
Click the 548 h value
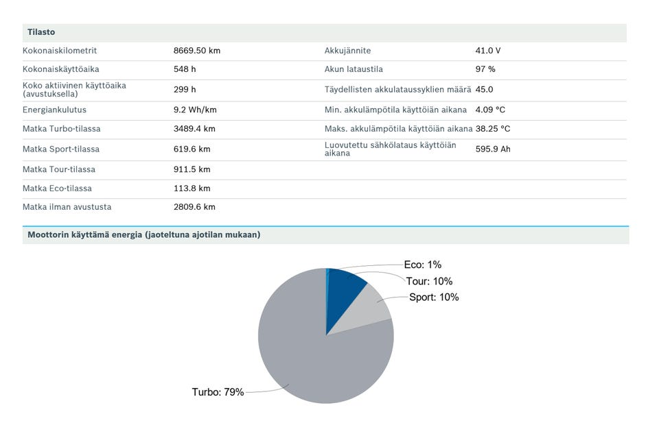click(185, 69)
